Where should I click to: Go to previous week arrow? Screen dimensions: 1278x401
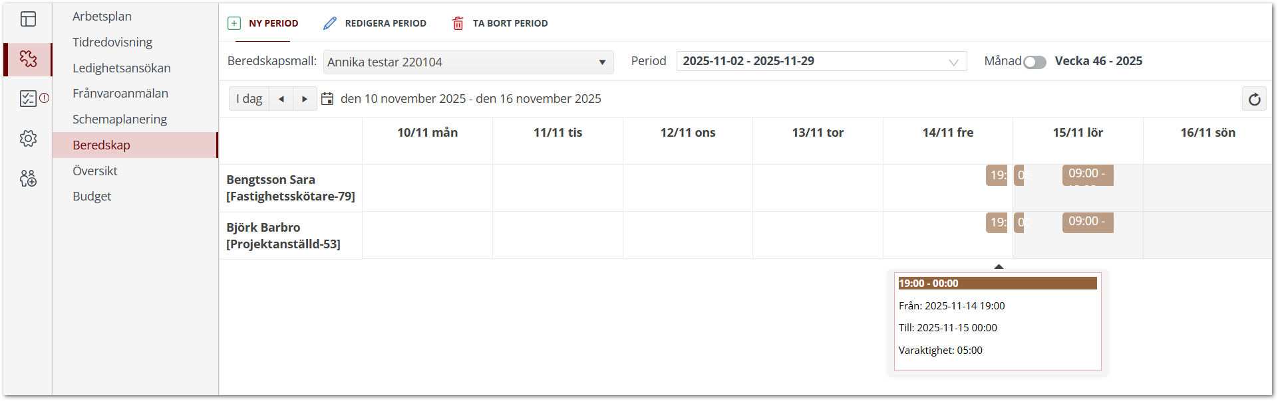281,99
